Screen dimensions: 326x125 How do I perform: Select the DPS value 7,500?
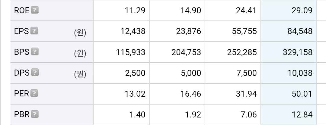click(247, 73)
